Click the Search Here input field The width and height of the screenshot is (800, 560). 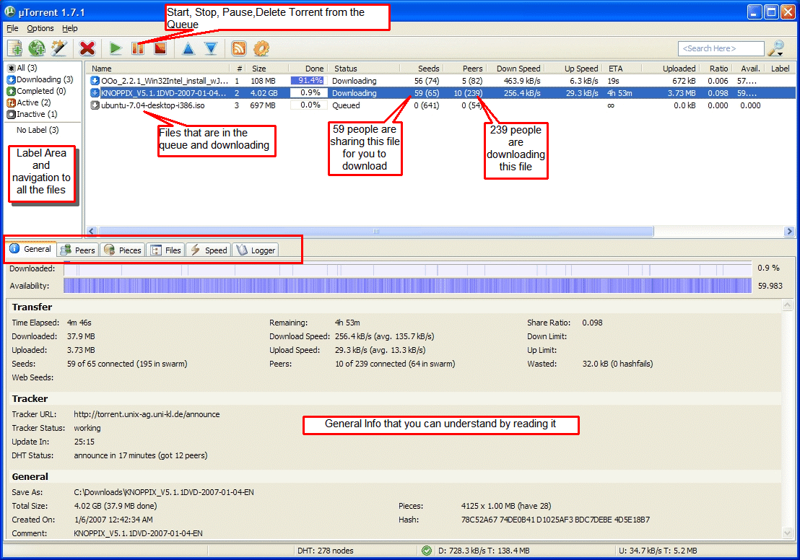(x=721, y=48)
